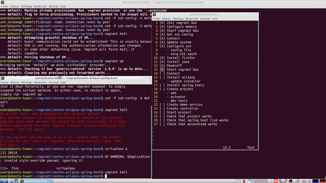Open Fichier menu in the background top terminal window
This screenshot has width=326, height=183.
point(5,7)
